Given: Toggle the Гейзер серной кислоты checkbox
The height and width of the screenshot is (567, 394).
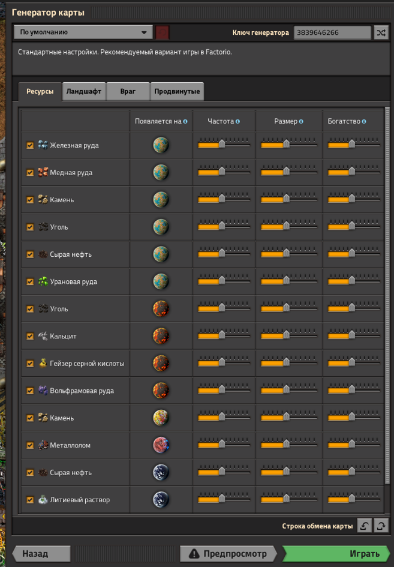Looking at the screenshot, I should 30,364.
